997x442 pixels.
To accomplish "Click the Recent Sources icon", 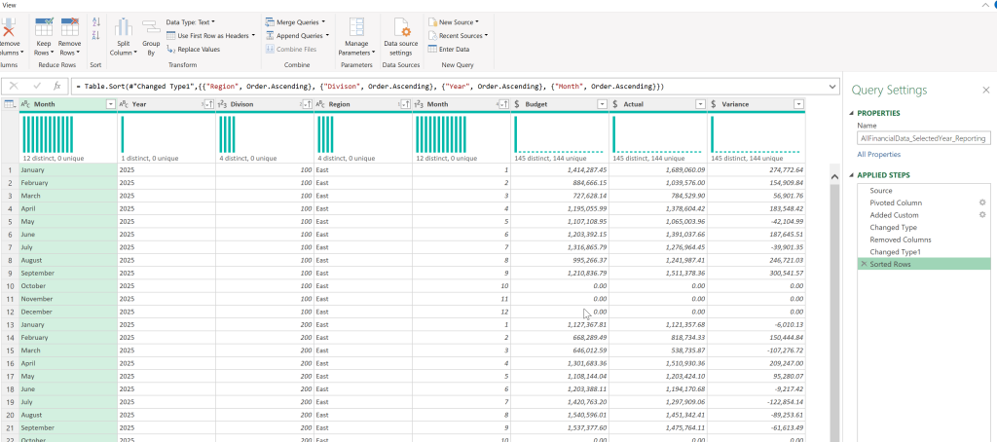I will pos(432,36).
